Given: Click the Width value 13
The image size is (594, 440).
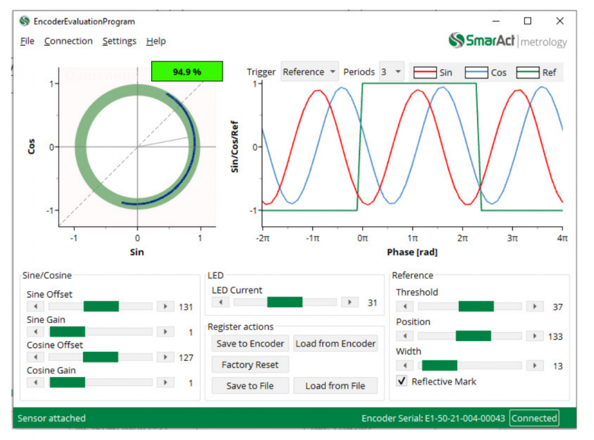Looking at the screenshot, I should click(558, 366).
